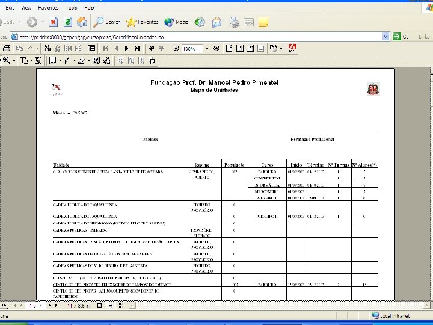Expand the Pencil tool dropdown arrow
The image size is (433, 325).
[x=74, y=61]
